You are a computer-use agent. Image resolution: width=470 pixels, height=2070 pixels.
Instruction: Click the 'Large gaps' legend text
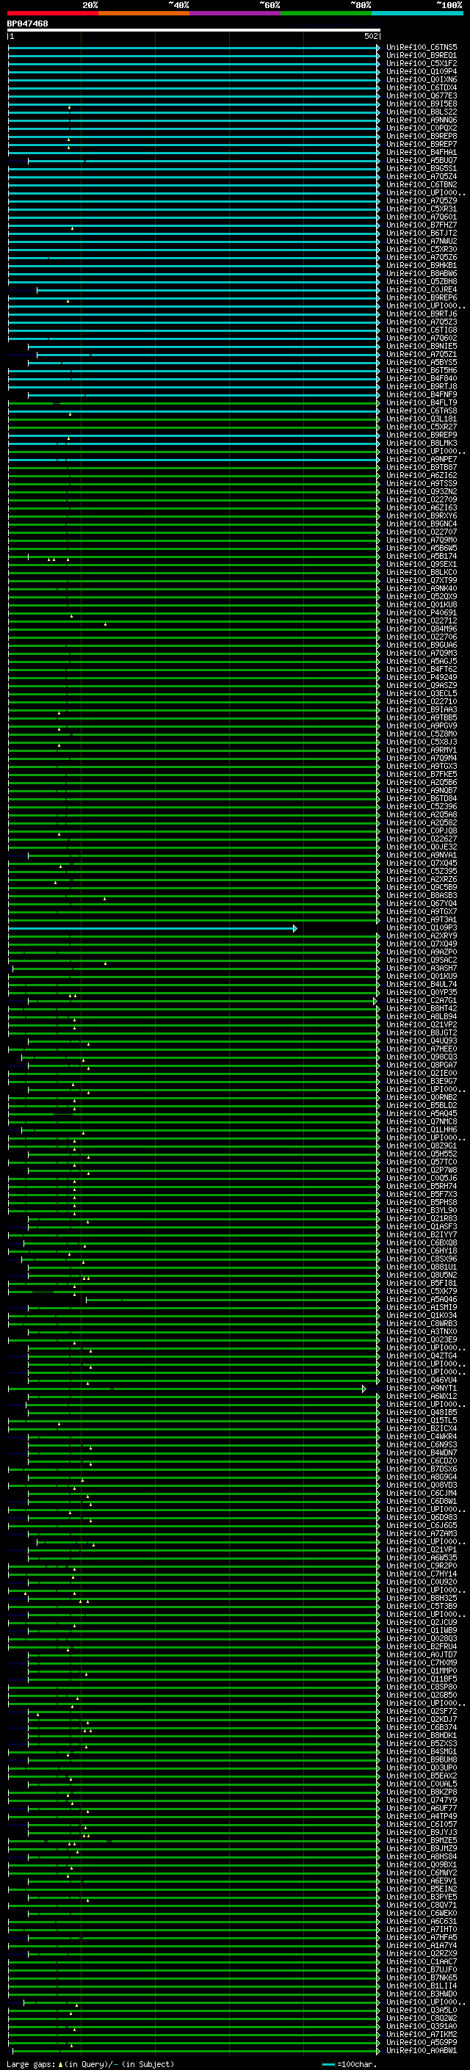tap(31, 2064)
